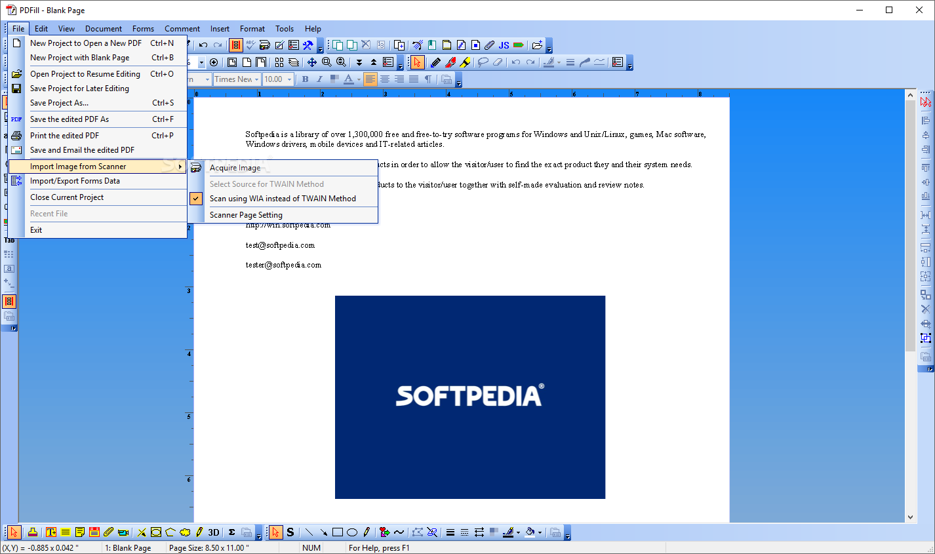This screenshot has width=935, height=554.
Task: Click the blue pencil tool icon
Action: [x=435, y=62]
